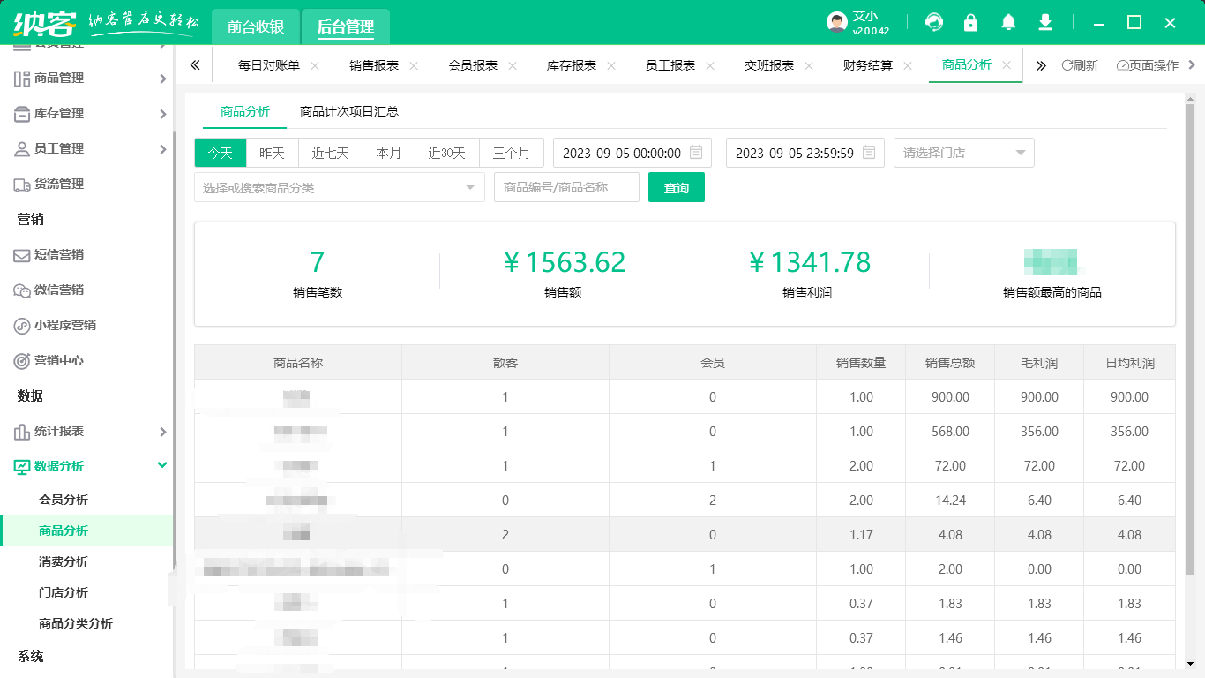The height and width of the screenshot is (678, 1205).
Task: Select the 今天 date filter
Action: (219, 152)
